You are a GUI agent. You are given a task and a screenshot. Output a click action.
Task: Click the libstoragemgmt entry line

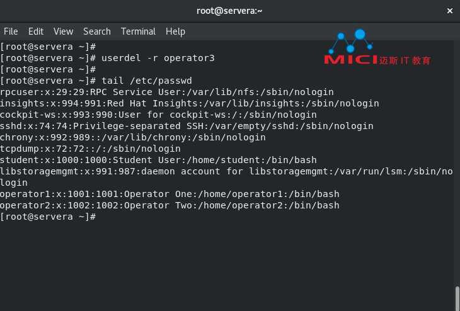226,177
